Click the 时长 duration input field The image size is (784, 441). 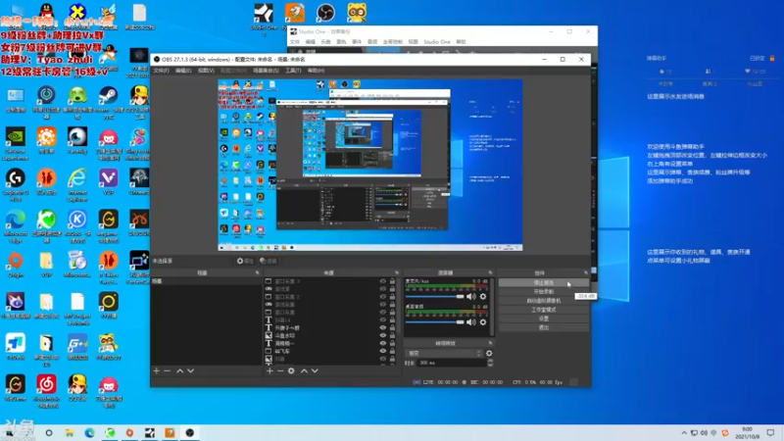tap(452, 363)
